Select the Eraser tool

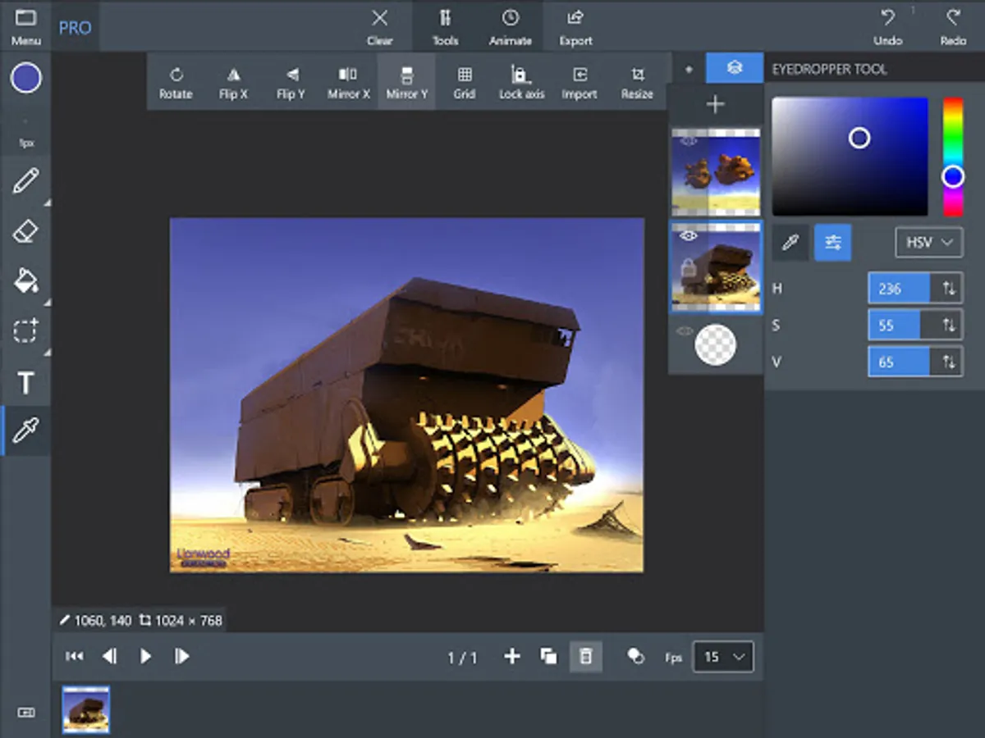[25, 232]
